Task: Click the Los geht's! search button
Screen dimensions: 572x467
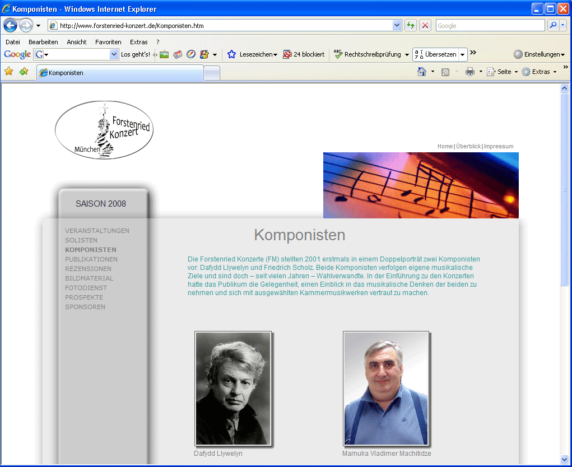Action: coord(136,54)
